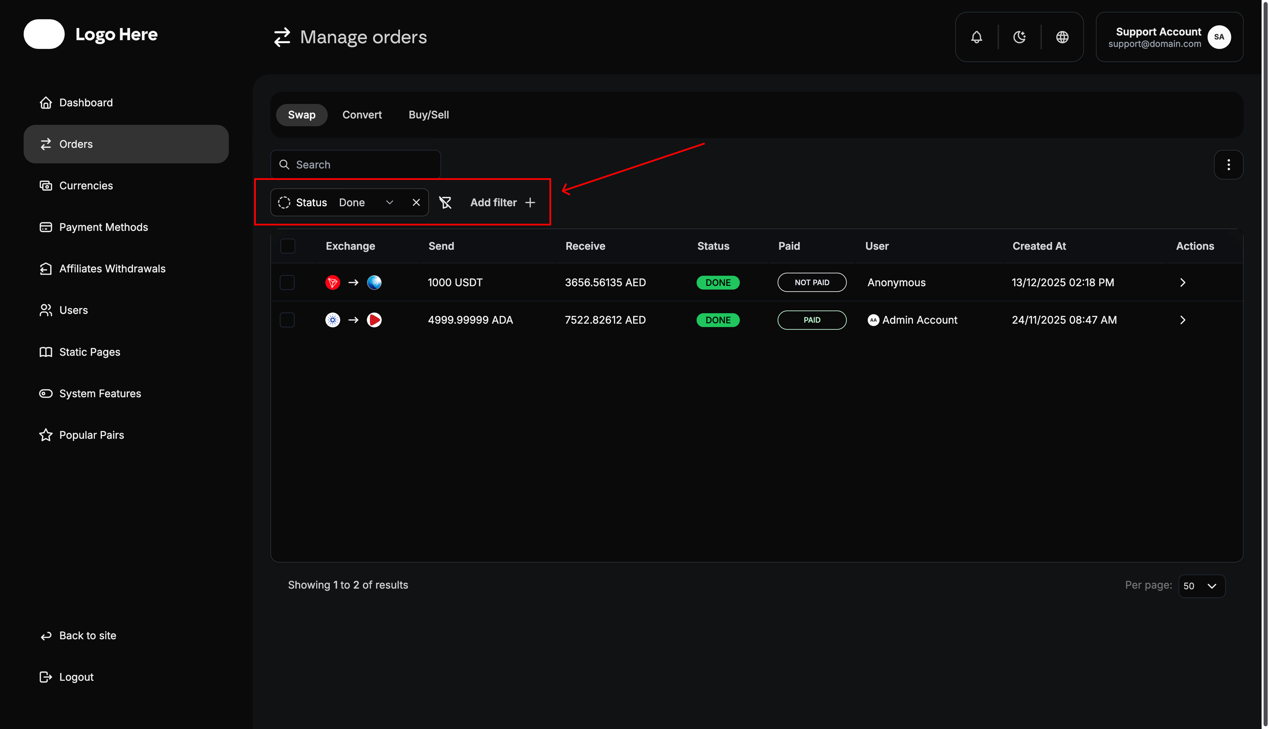Open System Features from the sidebar
1269x729 pixels.
(x=100, y=394)
